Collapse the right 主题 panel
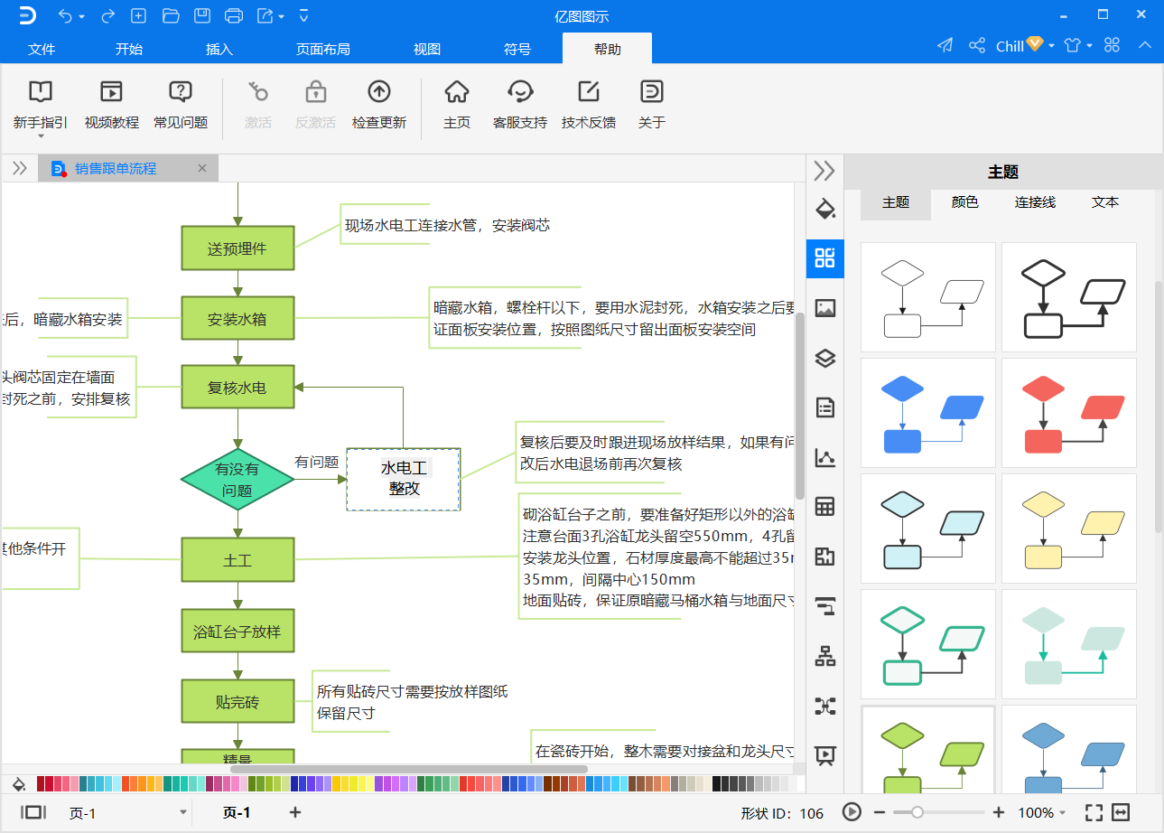Screen dimensions: 1164x833 (824, 171)
